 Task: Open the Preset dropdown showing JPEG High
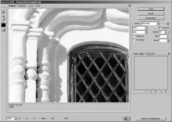point(150,24)
